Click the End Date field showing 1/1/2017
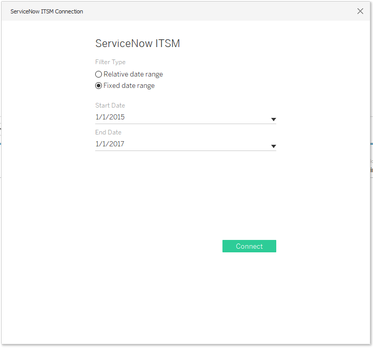This screenshot has width=373, height=348. pyautogui.click(x=186, y=144)
